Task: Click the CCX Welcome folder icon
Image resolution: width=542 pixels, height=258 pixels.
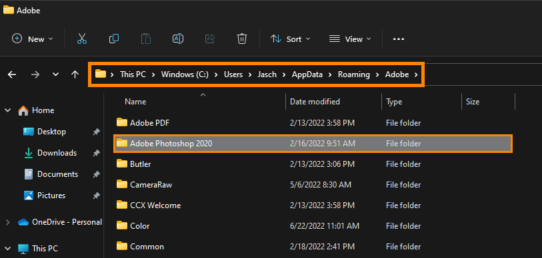Action: (122, 205)
